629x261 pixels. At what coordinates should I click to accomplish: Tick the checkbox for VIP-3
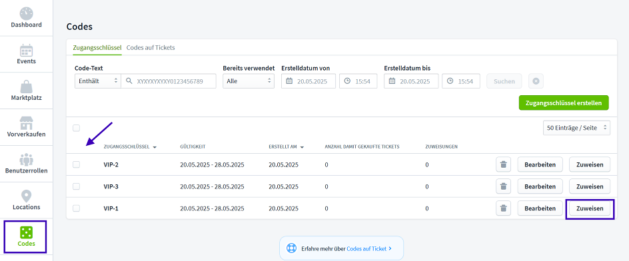point(76,186)
